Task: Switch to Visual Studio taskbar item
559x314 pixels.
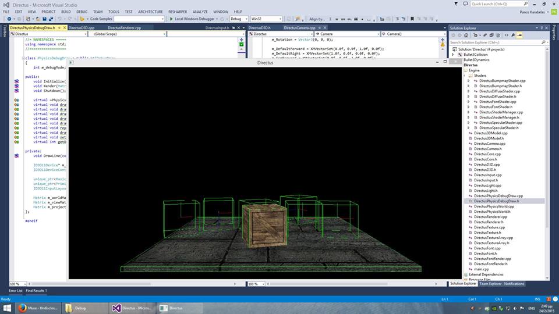Action: 132,308
